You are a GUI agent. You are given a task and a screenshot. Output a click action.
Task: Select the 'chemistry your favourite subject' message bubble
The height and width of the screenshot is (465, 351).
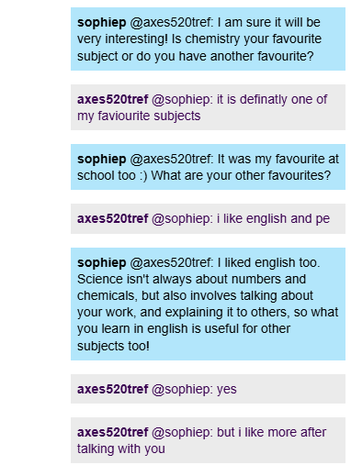(208, 39)
